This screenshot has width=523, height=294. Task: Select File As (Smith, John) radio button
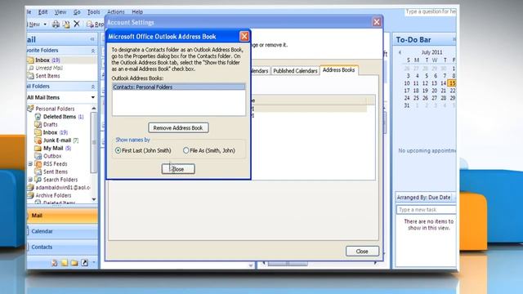186,150
